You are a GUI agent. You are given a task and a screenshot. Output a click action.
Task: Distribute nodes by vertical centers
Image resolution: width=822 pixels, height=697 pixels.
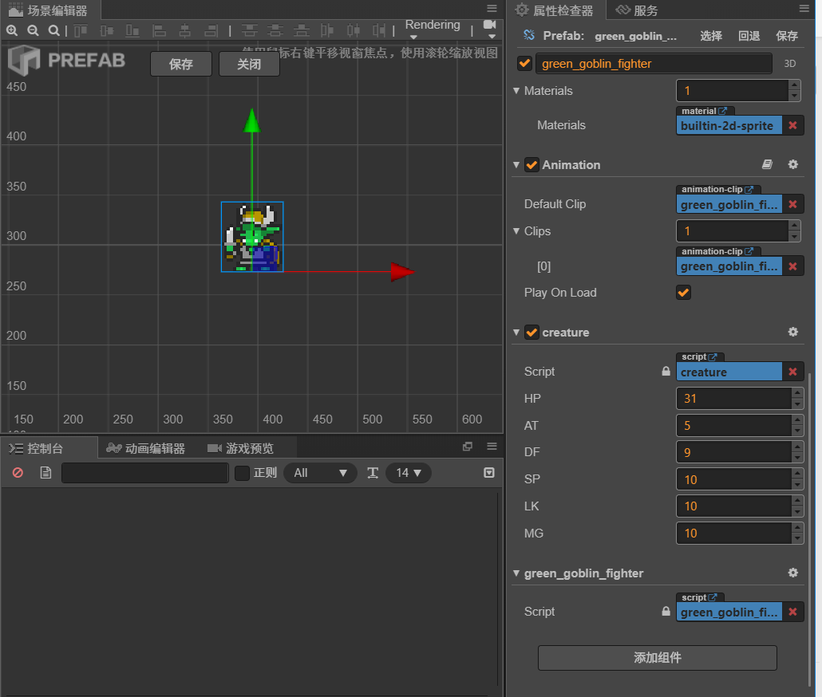pos(275,31)
